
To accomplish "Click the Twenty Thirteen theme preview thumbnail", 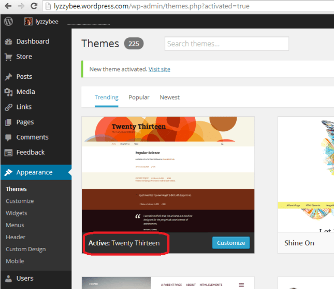I will [x=168, y=174].
